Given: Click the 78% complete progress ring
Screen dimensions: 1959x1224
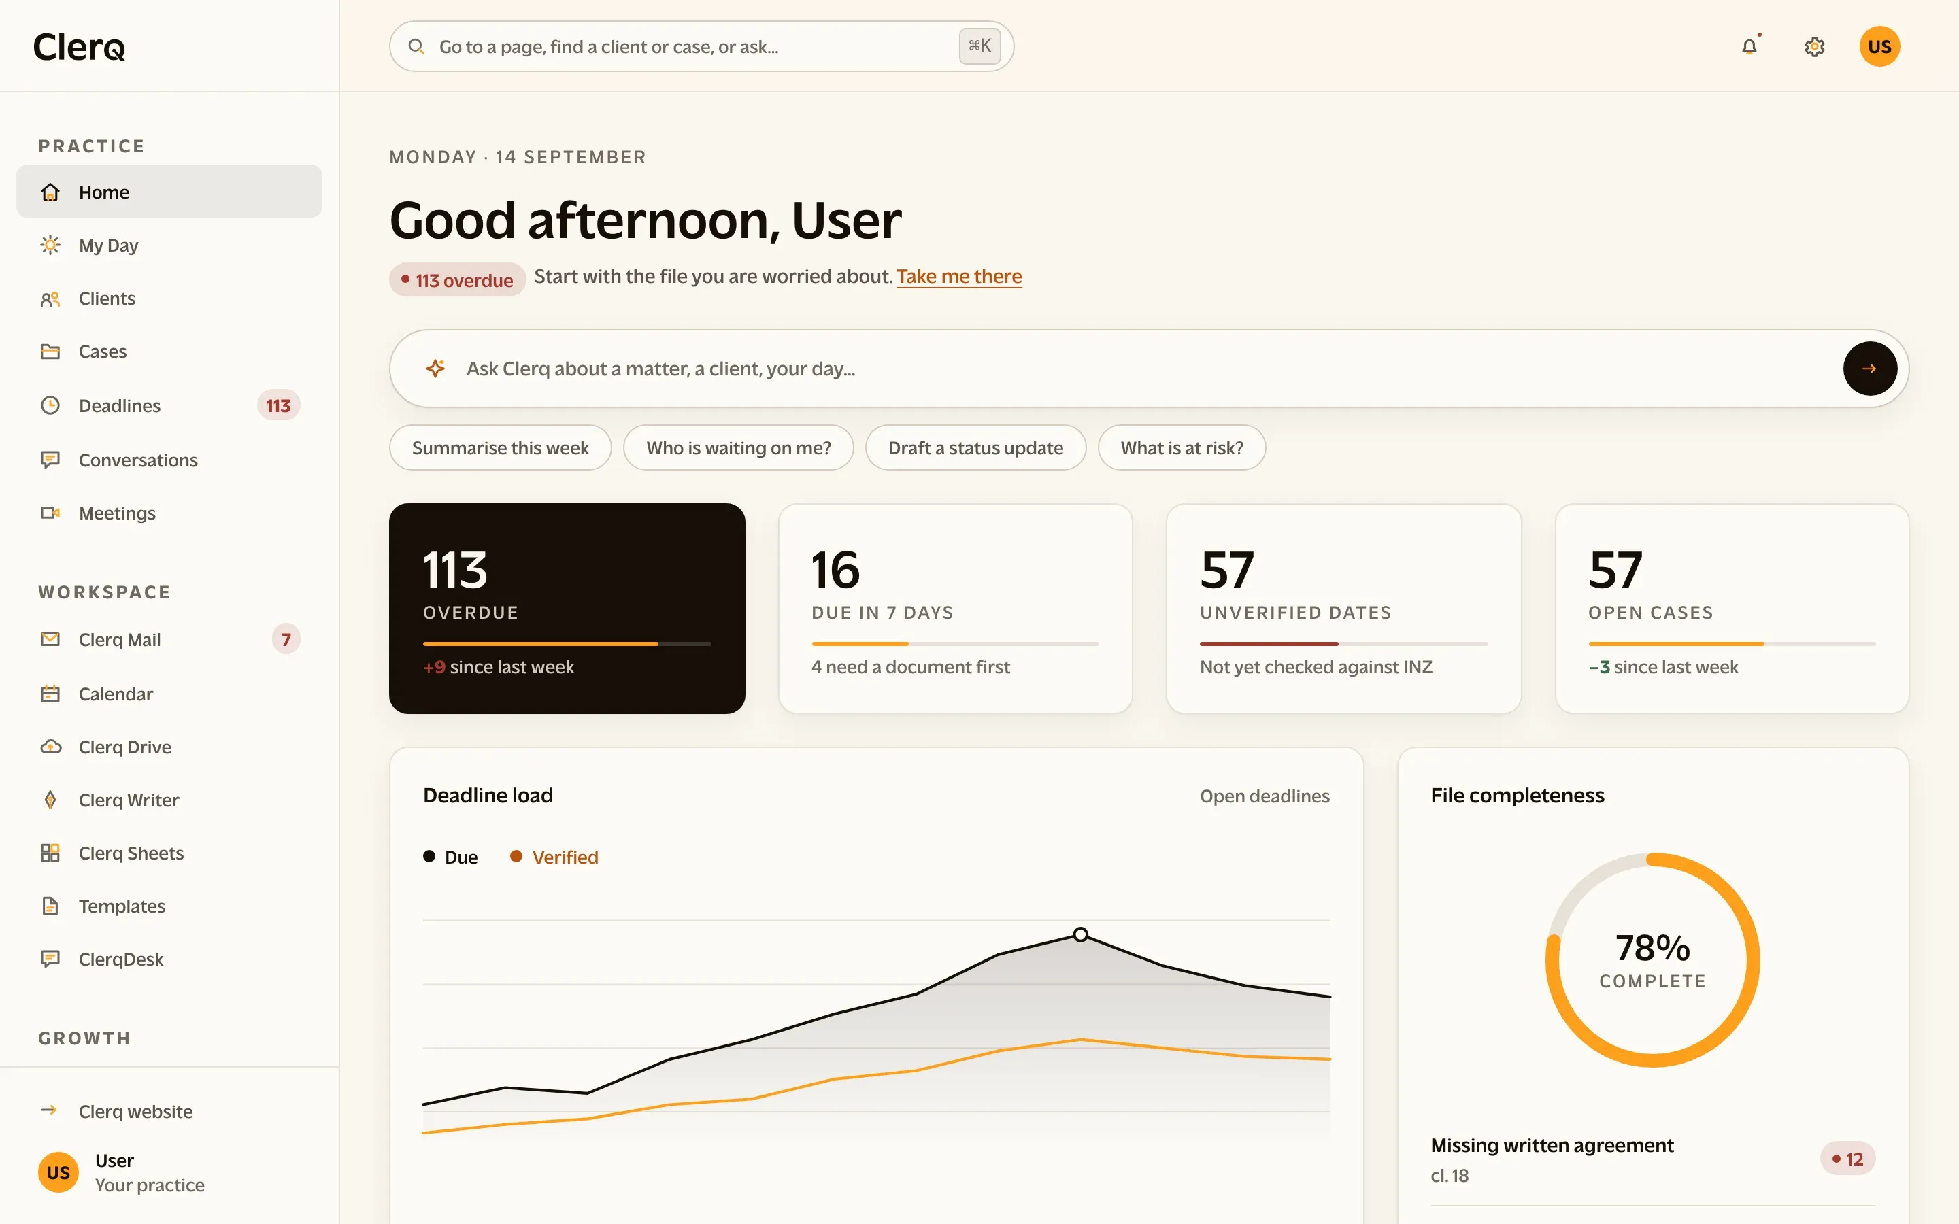Looking at the screenshot, I should [x=1652, y=960].
